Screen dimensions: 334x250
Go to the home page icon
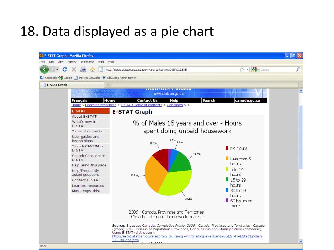coord(92,70)
